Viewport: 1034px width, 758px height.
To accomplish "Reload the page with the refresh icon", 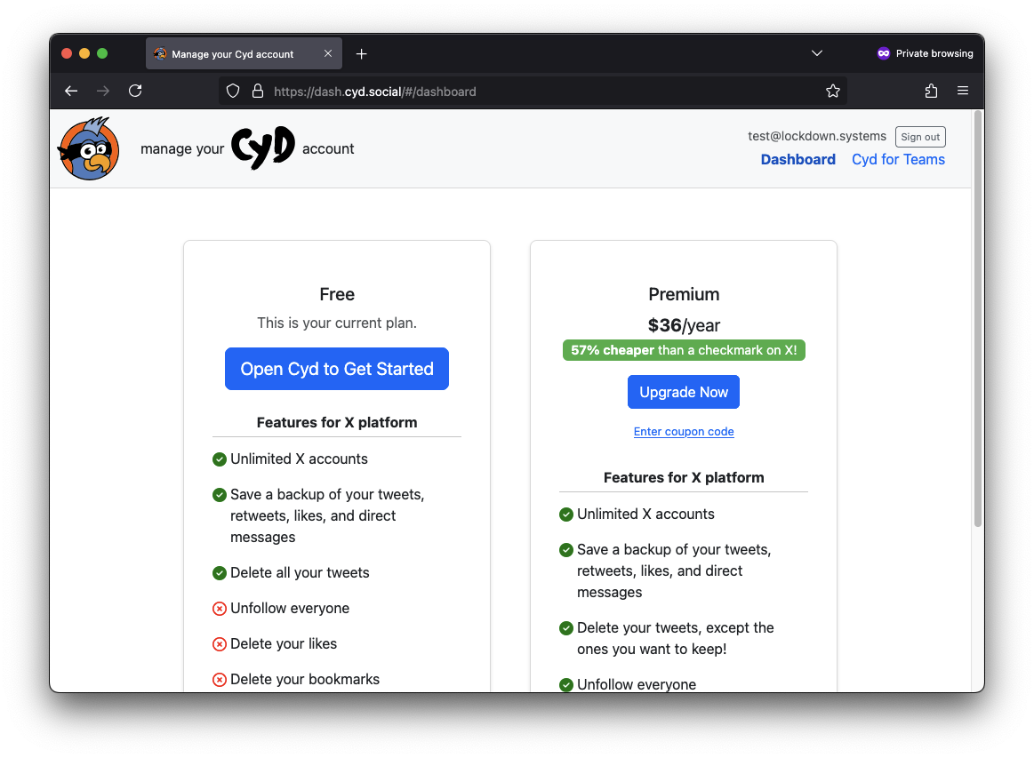I will pyautogui.click(x=135, y=91).
